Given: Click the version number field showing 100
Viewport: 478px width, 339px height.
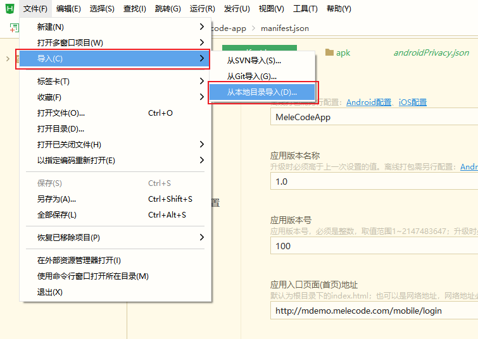Looking at the screenshot, I should click(x=374, y=246).
